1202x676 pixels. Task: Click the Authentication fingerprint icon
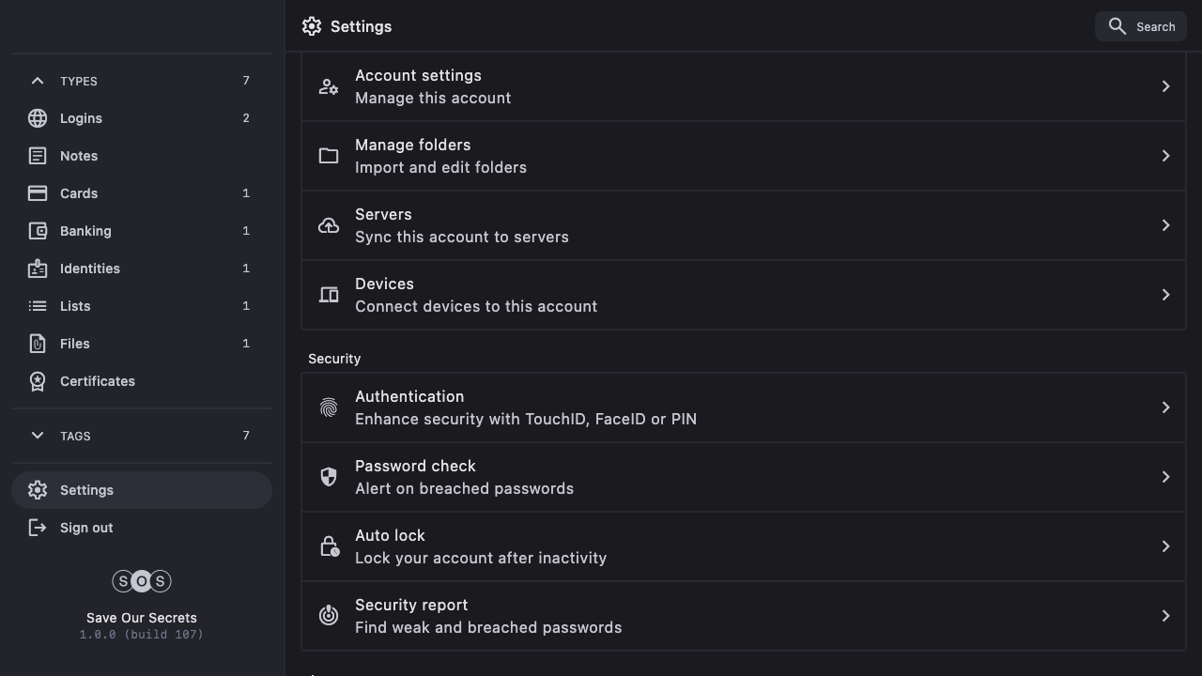[329, 407]
